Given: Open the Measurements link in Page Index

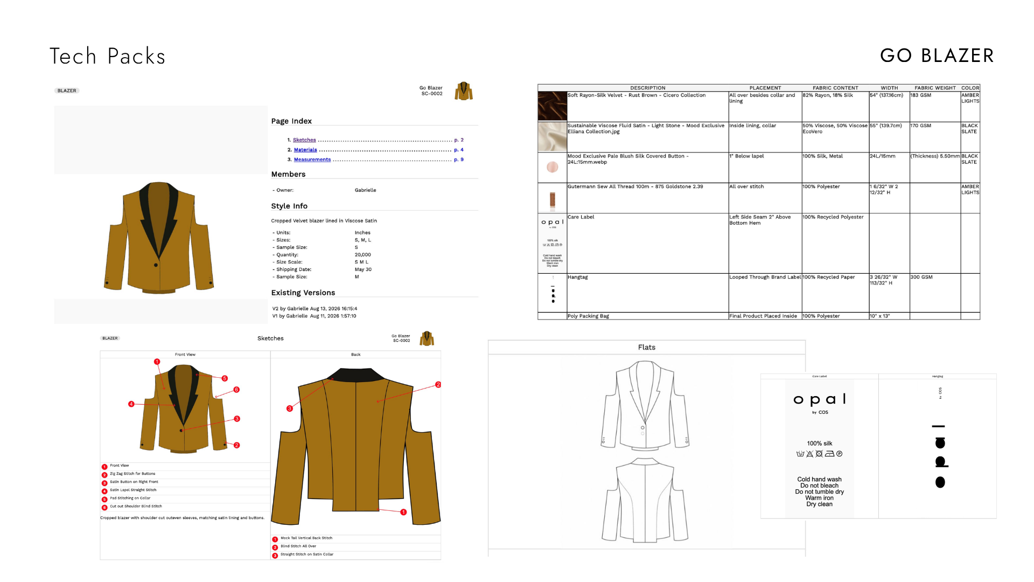Looking at the screenshot, I should [x=312, y=160].
